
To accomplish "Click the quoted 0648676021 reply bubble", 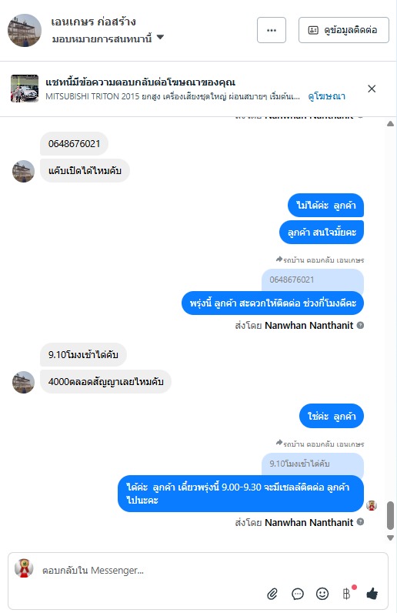I will coord(312,280).
